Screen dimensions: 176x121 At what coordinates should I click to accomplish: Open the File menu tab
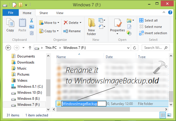[x=11, y=13]
